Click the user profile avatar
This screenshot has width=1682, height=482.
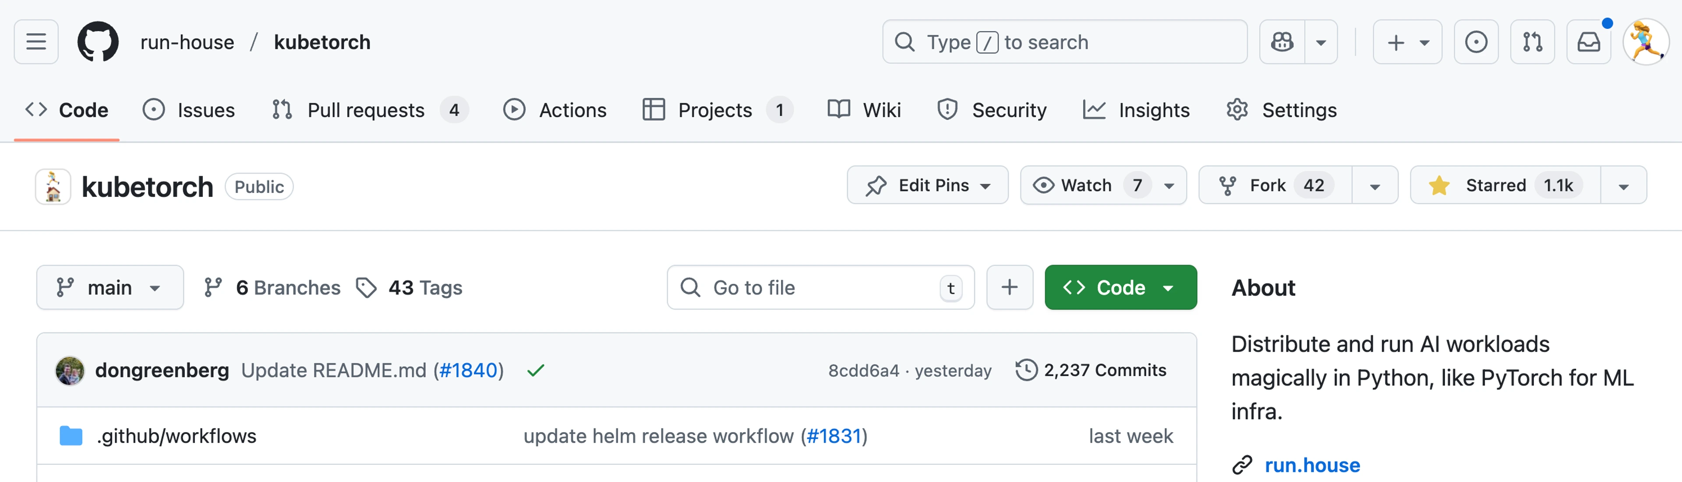(x=1646, y=42)
